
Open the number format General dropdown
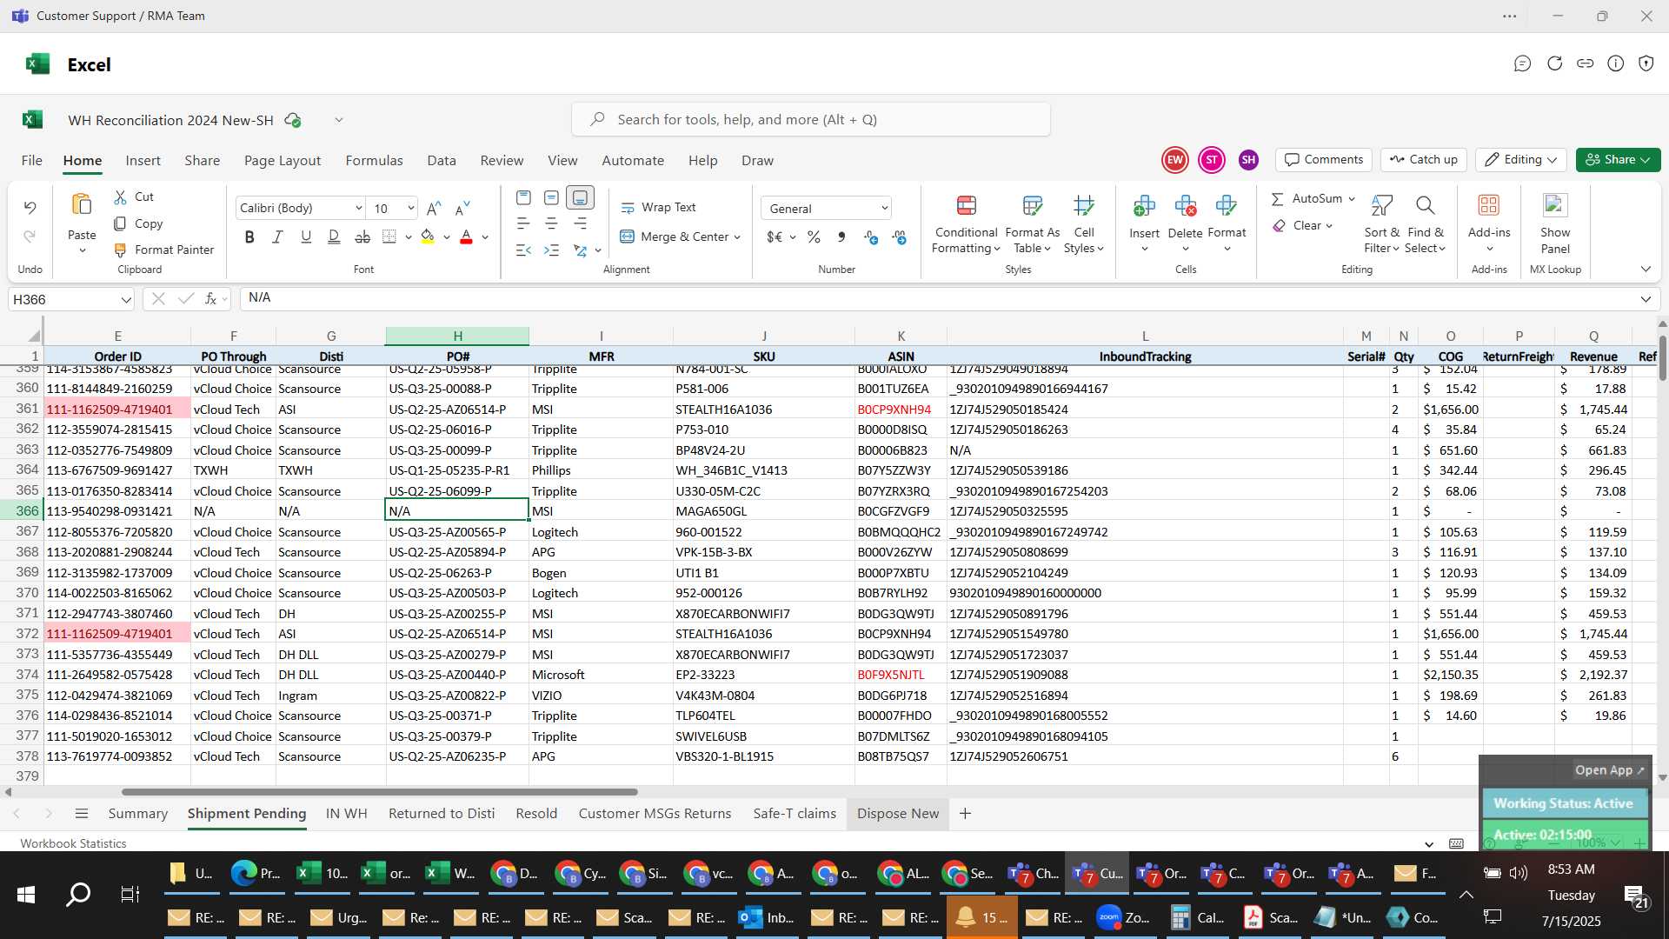click(x=884, y=209)
